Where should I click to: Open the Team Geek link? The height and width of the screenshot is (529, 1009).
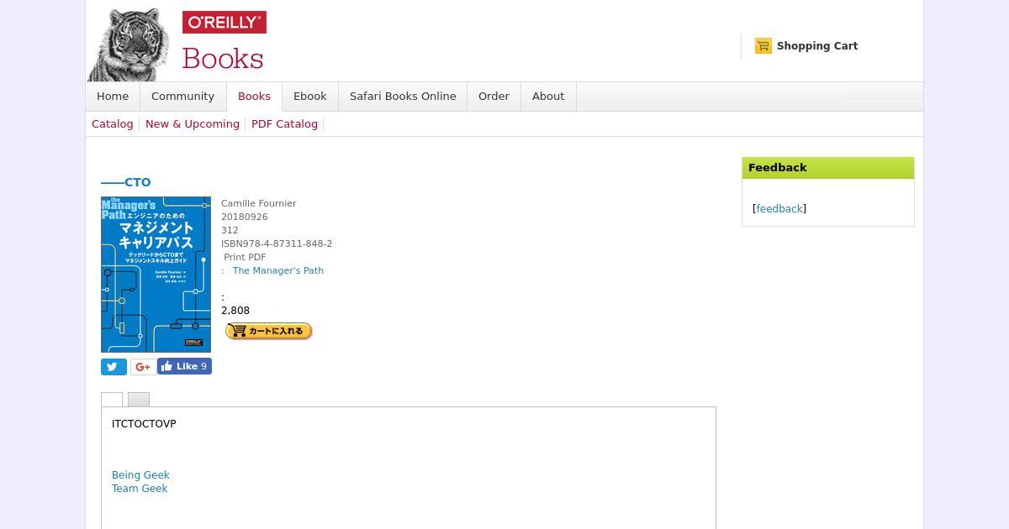pos(140,489)
